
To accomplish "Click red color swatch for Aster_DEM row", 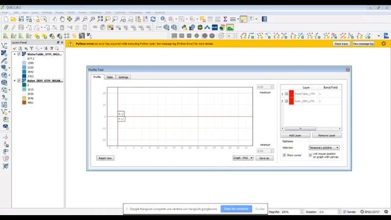I will (291, 101).
